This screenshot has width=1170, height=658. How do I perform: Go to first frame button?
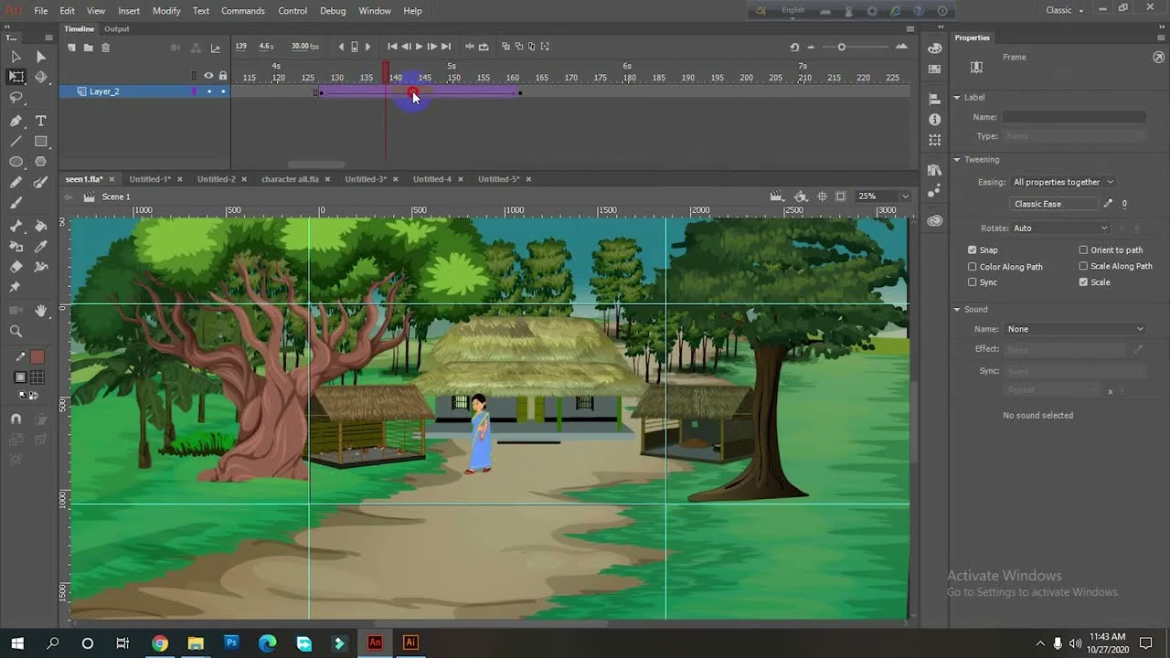pyautogui.click(x=392, y=47)
